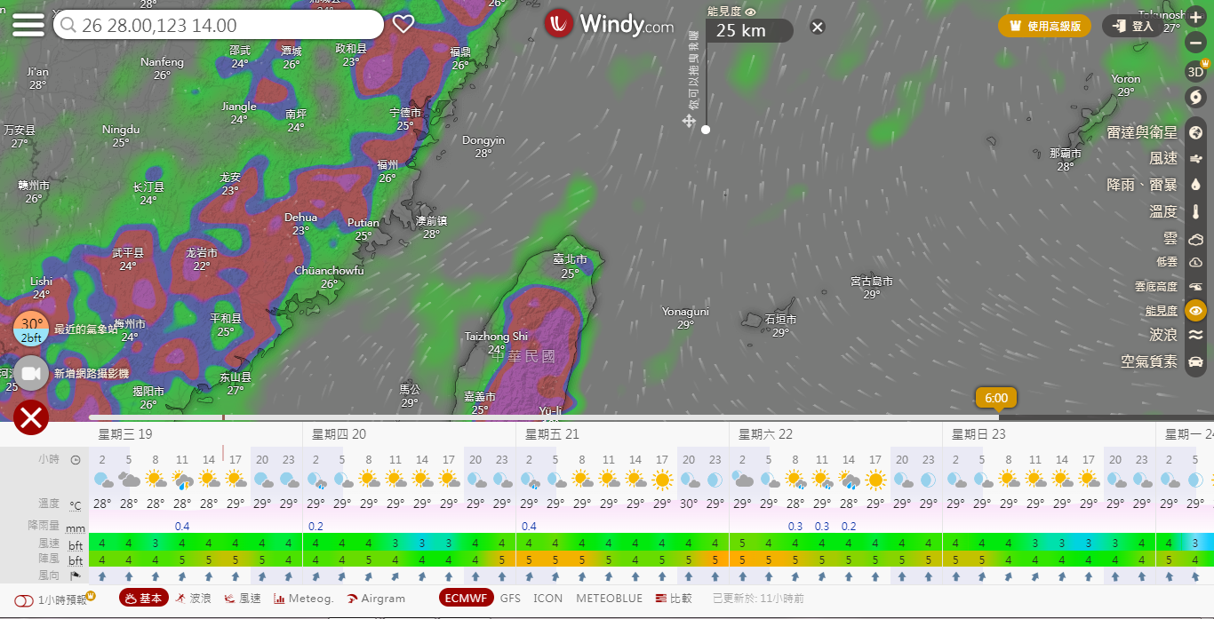
Task: Select the temperature thermometer layer icon
Action: tap(1196, 212)
